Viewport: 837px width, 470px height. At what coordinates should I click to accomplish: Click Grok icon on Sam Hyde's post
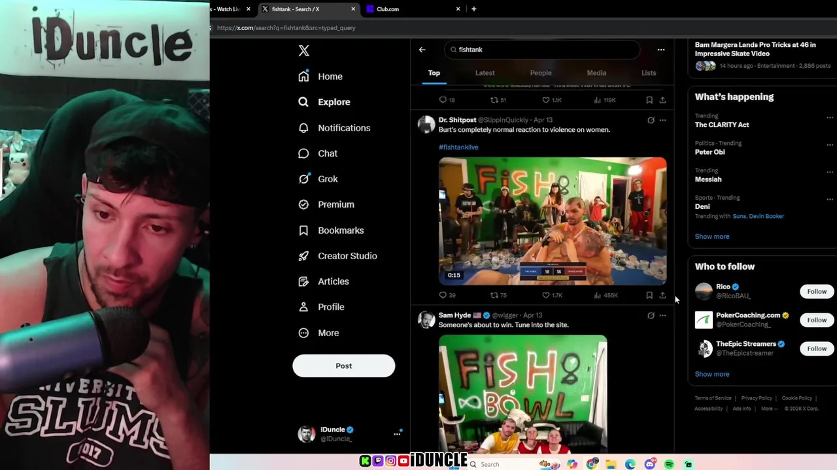(651, 315)
